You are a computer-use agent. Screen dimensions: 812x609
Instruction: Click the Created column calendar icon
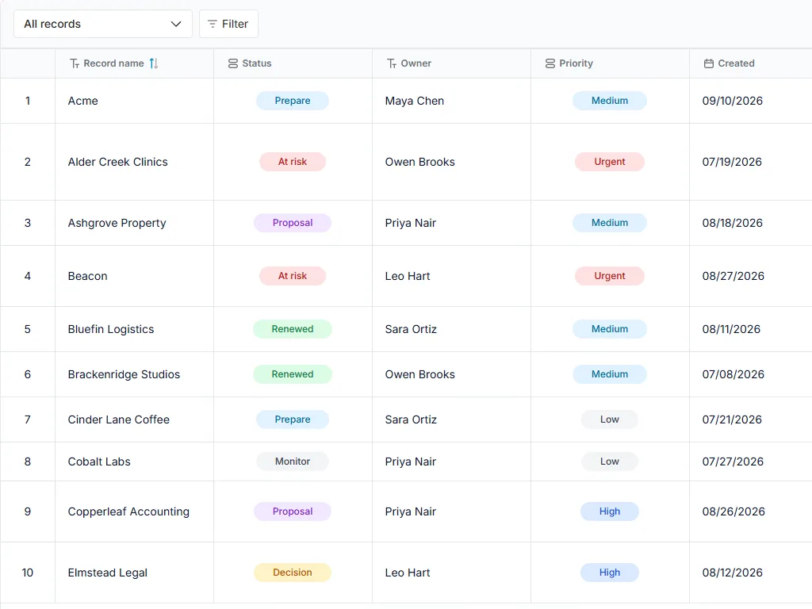tap(708, 63)
